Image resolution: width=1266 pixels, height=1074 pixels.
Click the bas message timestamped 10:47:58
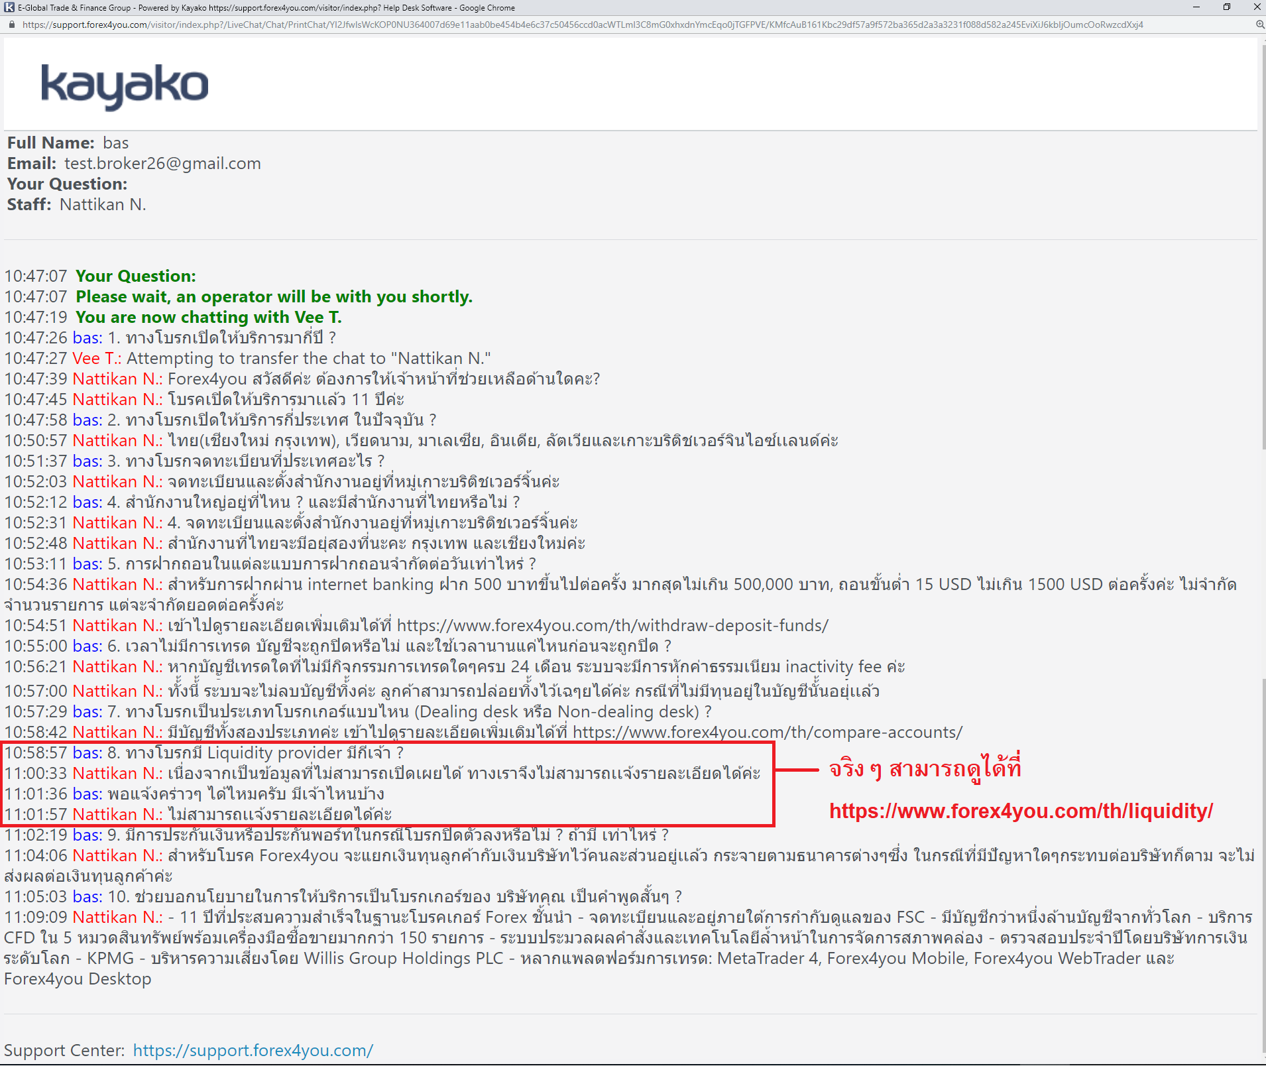point(220,420)
